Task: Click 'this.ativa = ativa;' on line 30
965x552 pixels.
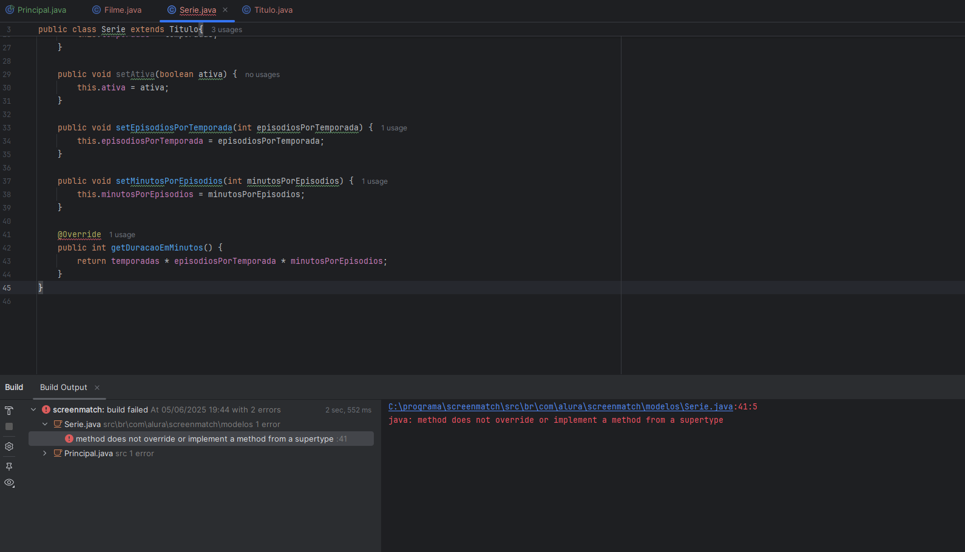Action: [123, 87]
